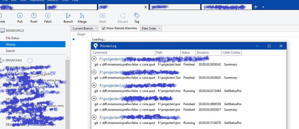
Task: Minimize the Process Log window
Action: pyautogui.click(x=257, y=46)
